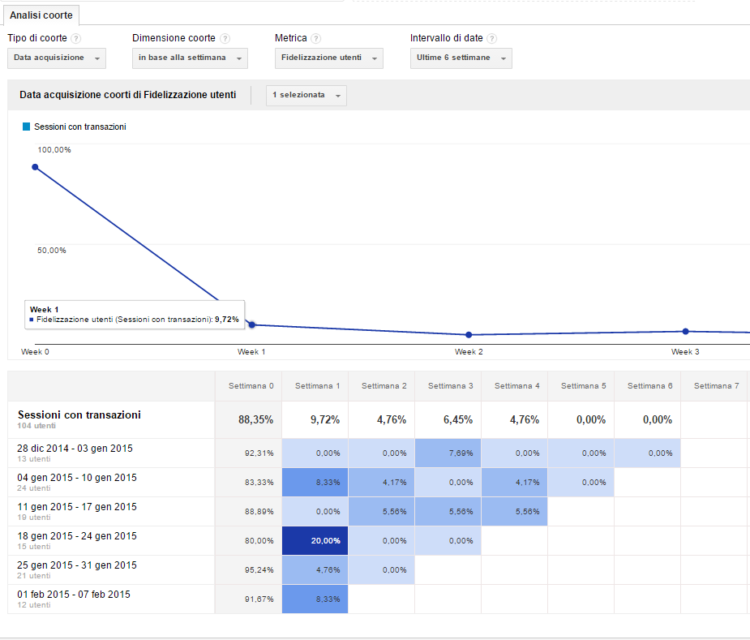Click the 20,00% dark blue cell

click(x=315, y=541)
